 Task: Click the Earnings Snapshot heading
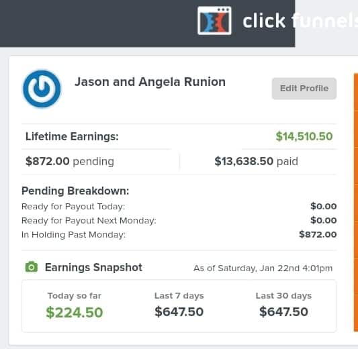pyautogui.click(x=93, y=267)
